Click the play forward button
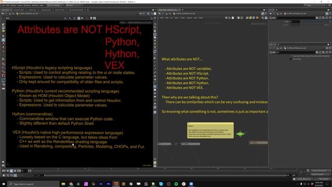The height and width of the screenshot is (187, 332). tap(15, 171)
